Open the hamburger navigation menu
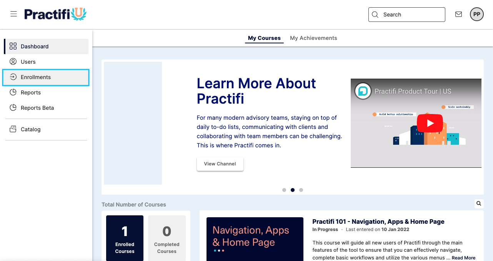This screenshot has height=261, width=493. point(13,14)
